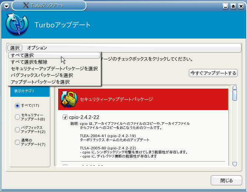Image resolution: width=247 pixels, height=192 pixels.
Task: Click the Turbo Update lightning logo
Action: pyautogui.click(x=17, y=24)
